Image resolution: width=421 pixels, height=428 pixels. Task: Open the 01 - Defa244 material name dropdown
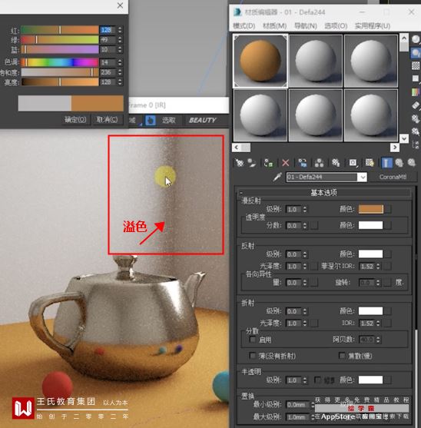[x=362, y=178]
